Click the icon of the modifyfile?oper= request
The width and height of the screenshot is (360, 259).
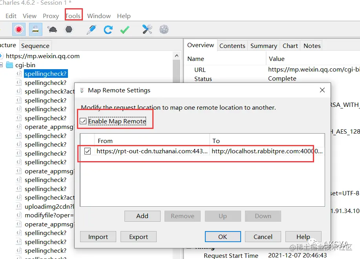pos(19,215)
